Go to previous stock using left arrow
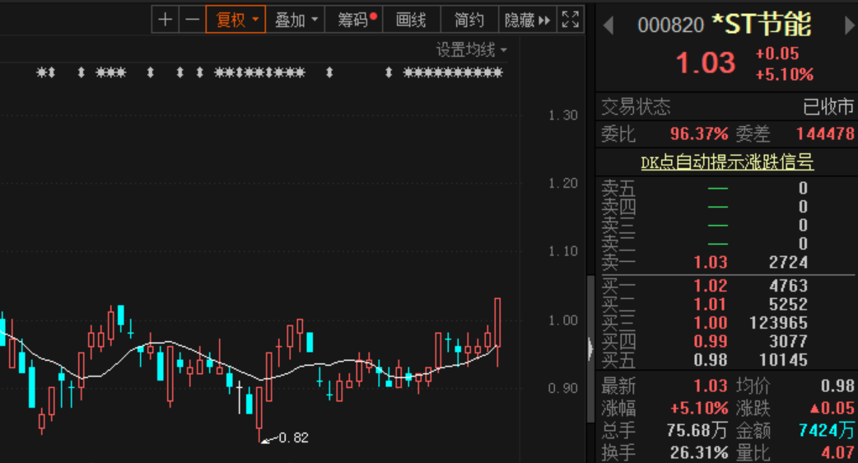 coord(609,26)
